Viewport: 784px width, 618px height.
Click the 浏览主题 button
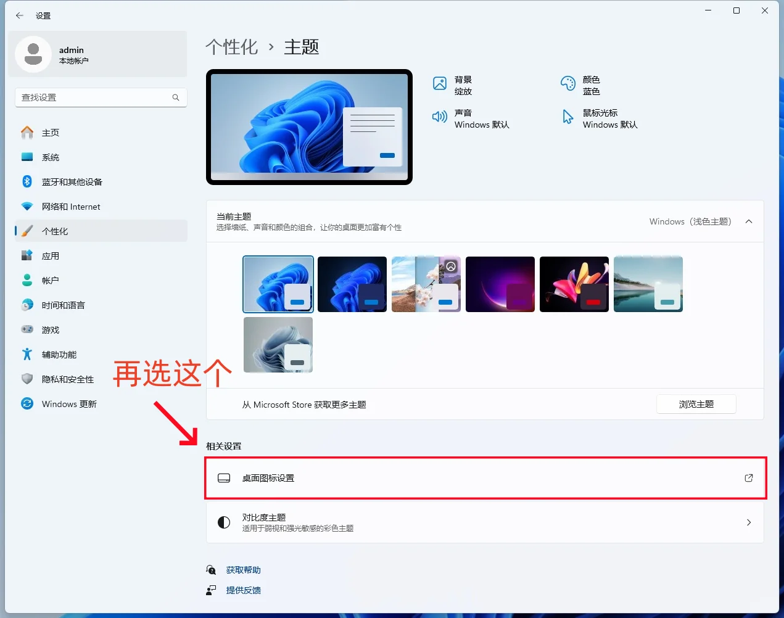pyautogui.click(x=696, y=404)
